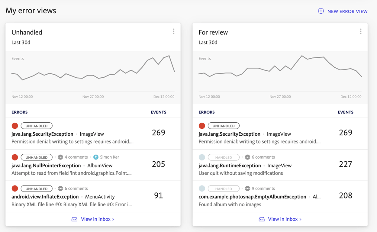Click inbox tray icon in Unhandled card footer
Image resolution: width=377 pixels, height=232 pixels.
(x=74, y=219)
